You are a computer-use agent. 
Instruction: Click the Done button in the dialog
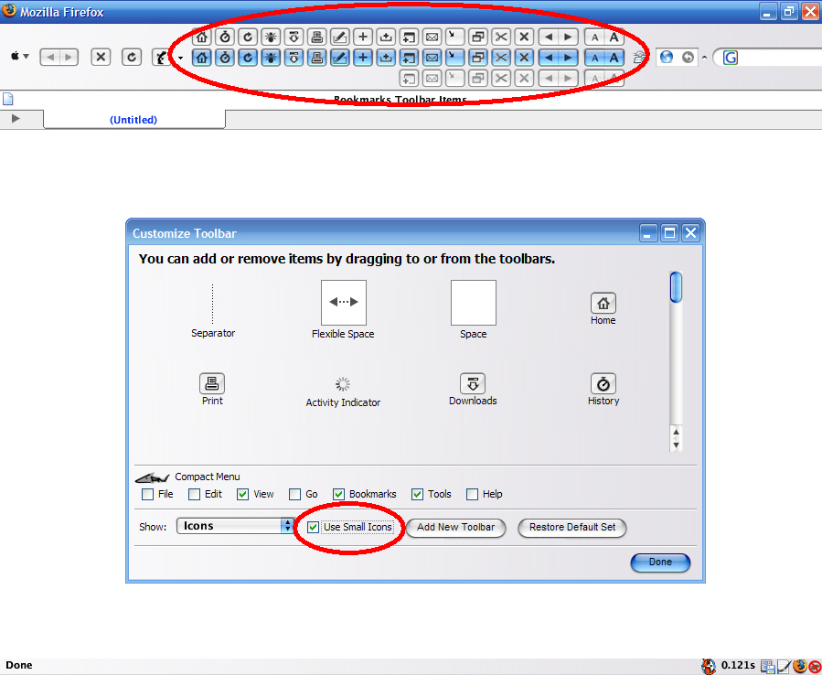tap(660, 562)
